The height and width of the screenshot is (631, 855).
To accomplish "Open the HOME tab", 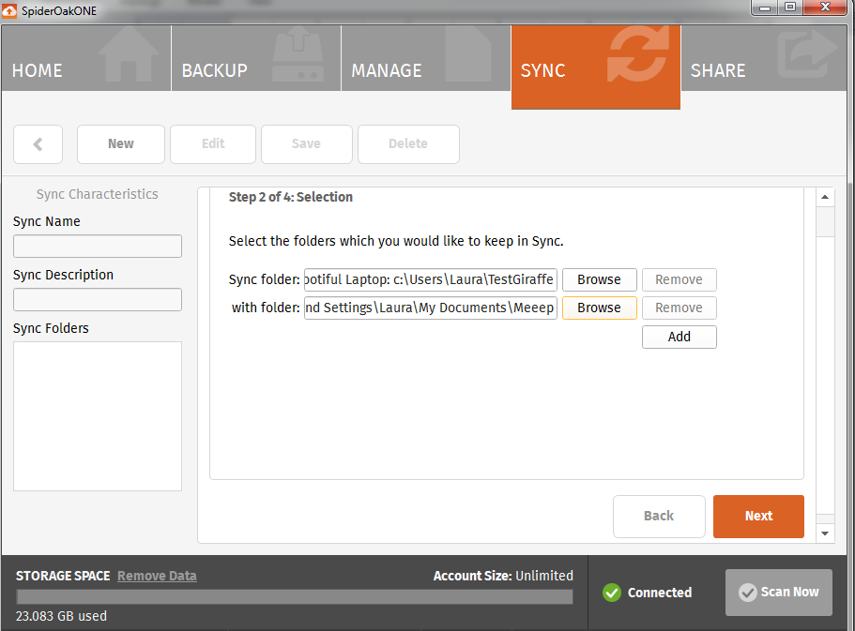I will tap(86, 58).
